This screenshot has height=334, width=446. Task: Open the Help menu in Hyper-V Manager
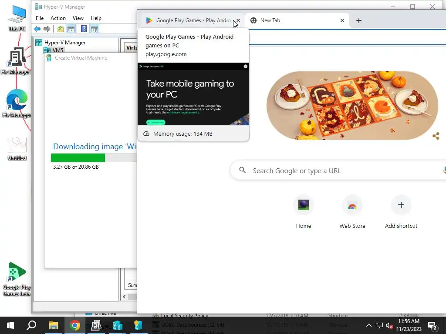[x=96, y=18]
